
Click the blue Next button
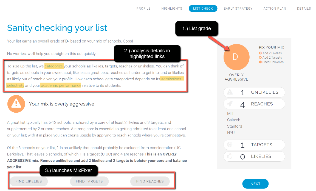tap(255, 184)
